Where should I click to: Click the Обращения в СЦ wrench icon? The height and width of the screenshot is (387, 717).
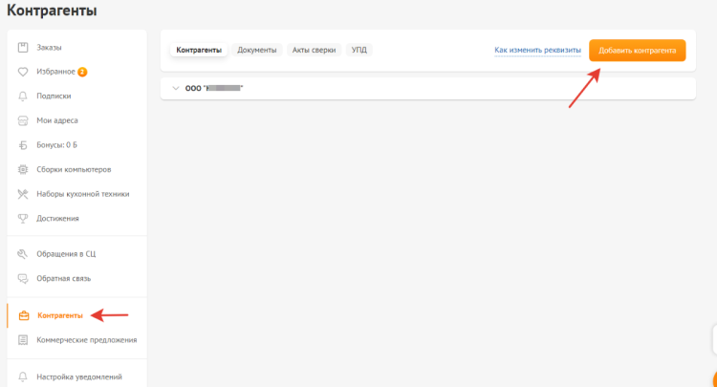(23, 253)
